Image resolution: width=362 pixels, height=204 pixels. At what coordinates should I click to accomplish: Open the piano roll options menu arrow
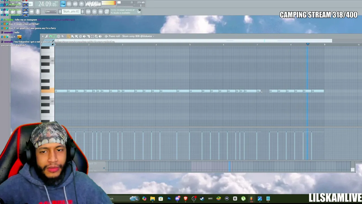point(43,36)
